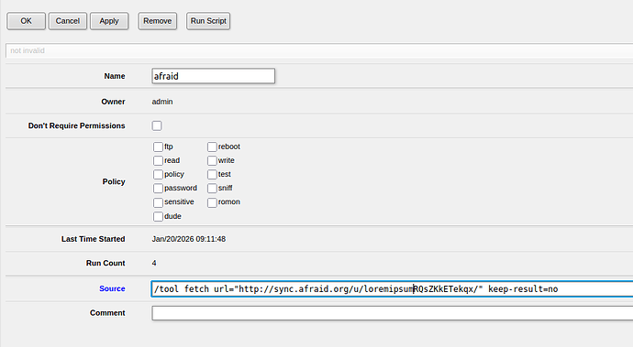Click the Last Time Started label

pos(94,239)
